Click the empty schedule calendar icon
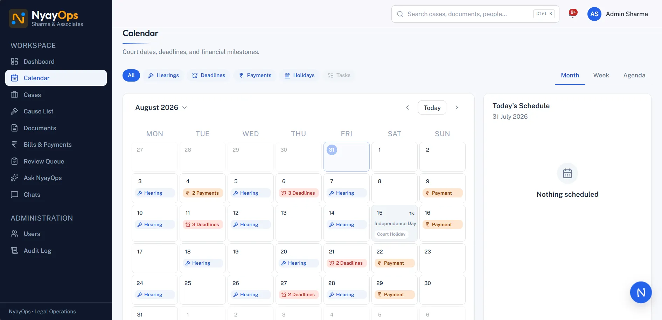This screenshot has height=320, width=662. tap(567, 173)
